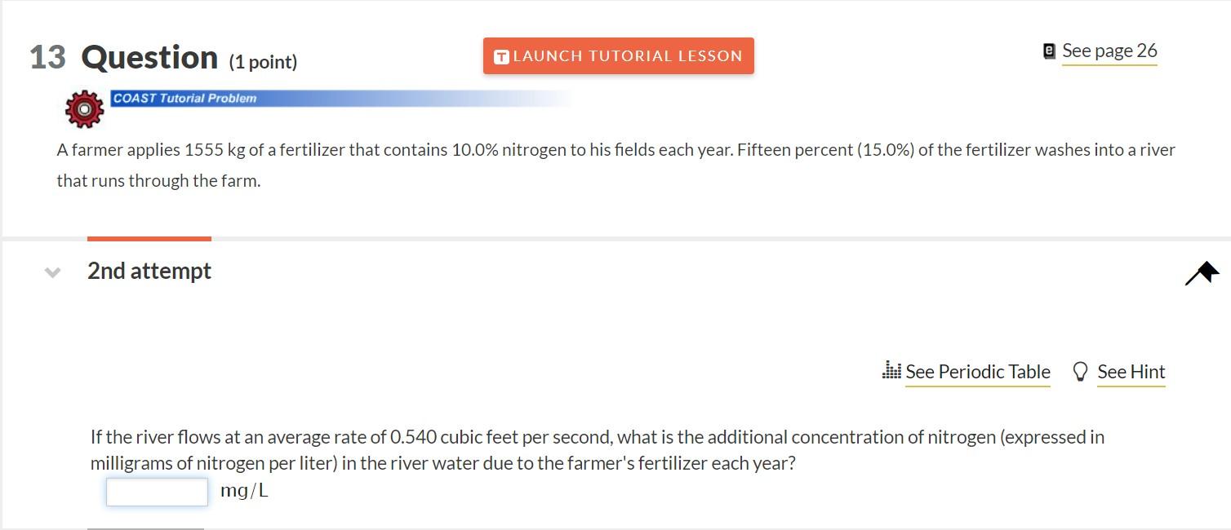
Task: Click the bookmark flag icon on the right
Action: click(1200, 272)
